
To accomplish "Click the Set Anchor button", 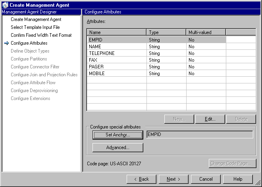I will click(x=118, y=135).
